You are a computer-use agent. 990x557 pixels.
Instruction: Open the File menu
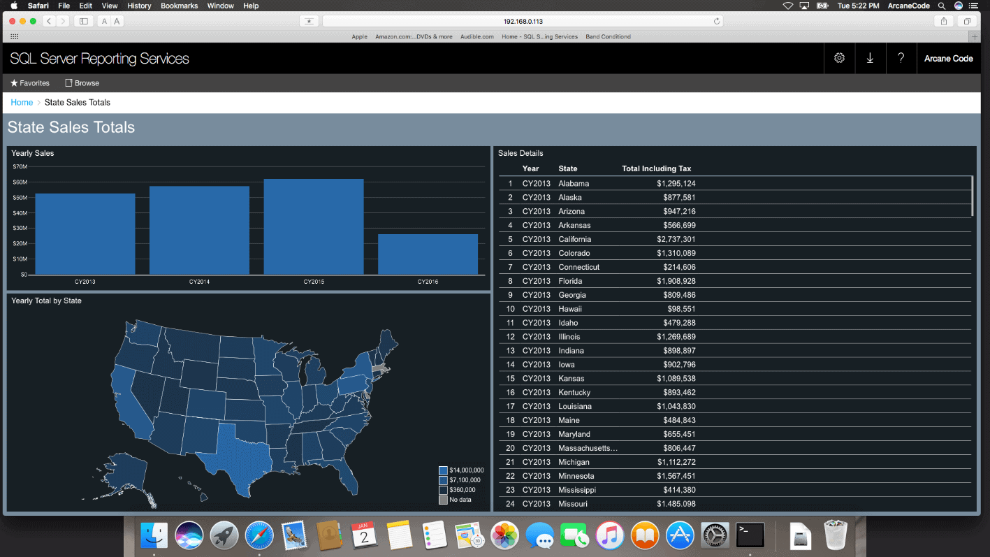64,6
